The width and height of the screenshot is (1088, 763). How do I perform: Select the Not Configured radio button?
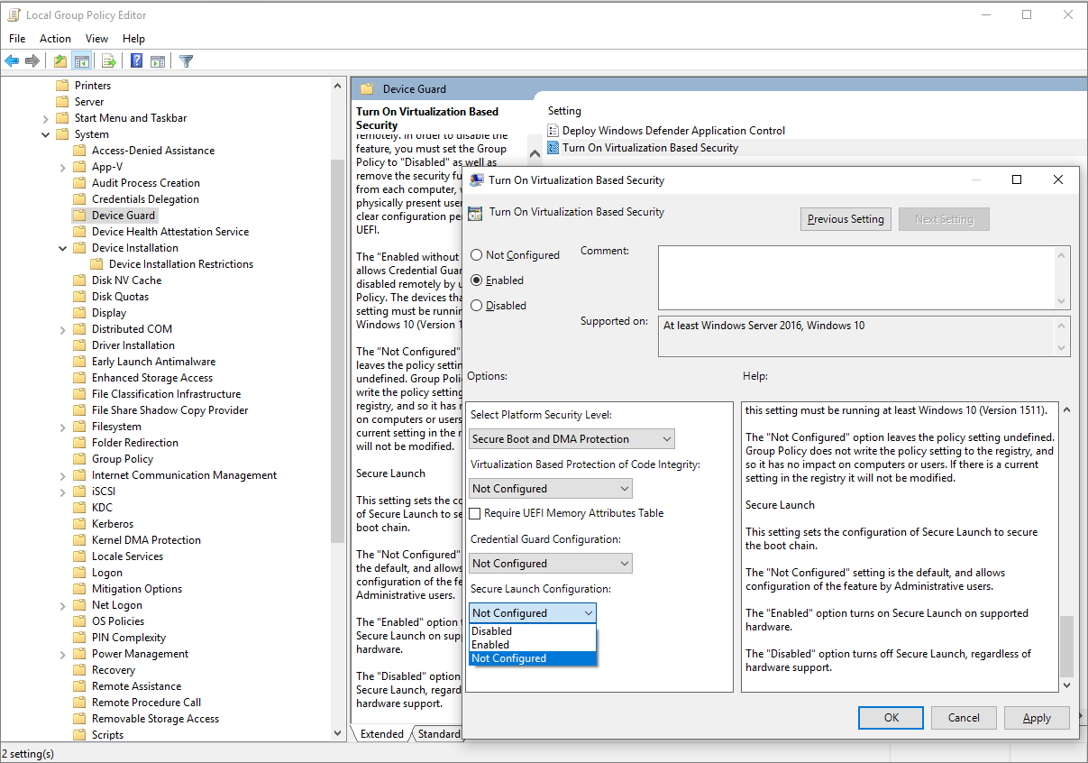tap(477, 255)
